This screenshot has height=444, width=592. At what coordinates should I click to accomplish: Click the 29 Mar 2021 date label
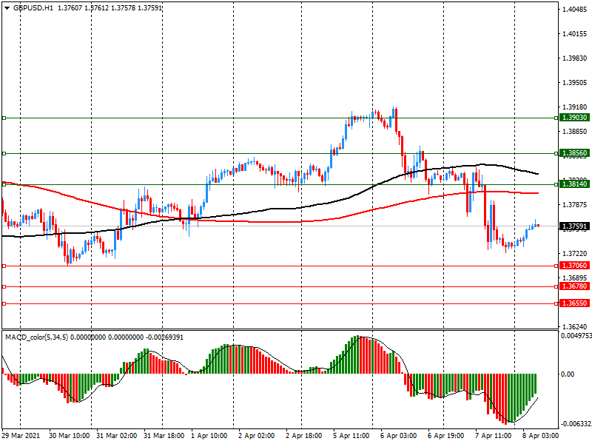click(x=21, y=436)
